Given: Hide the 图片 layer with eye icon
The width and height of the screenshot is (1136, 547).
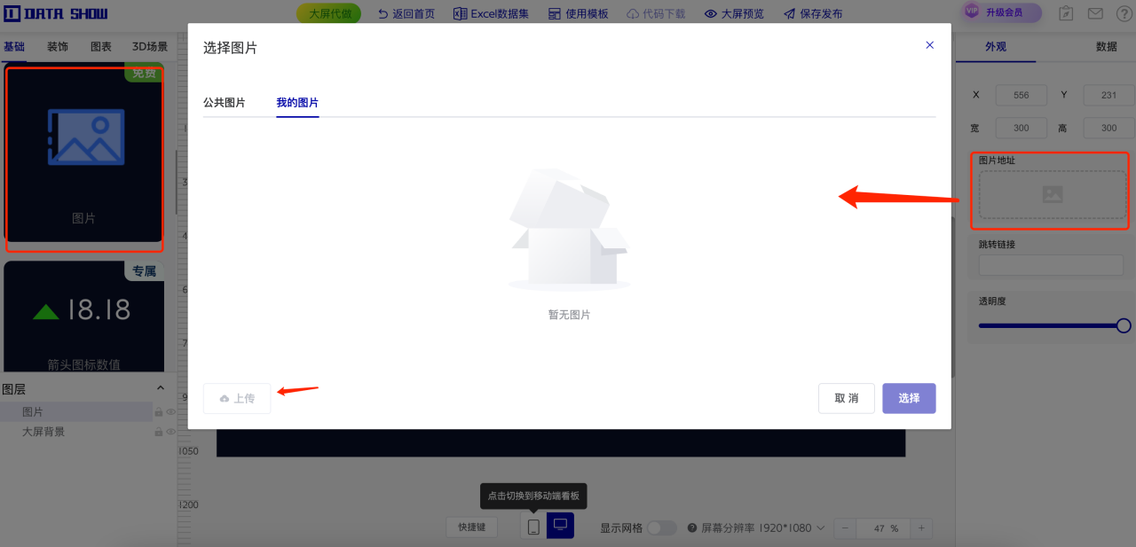Looking at the screenshot, I should pyautogui.click(x=170, y=412).
